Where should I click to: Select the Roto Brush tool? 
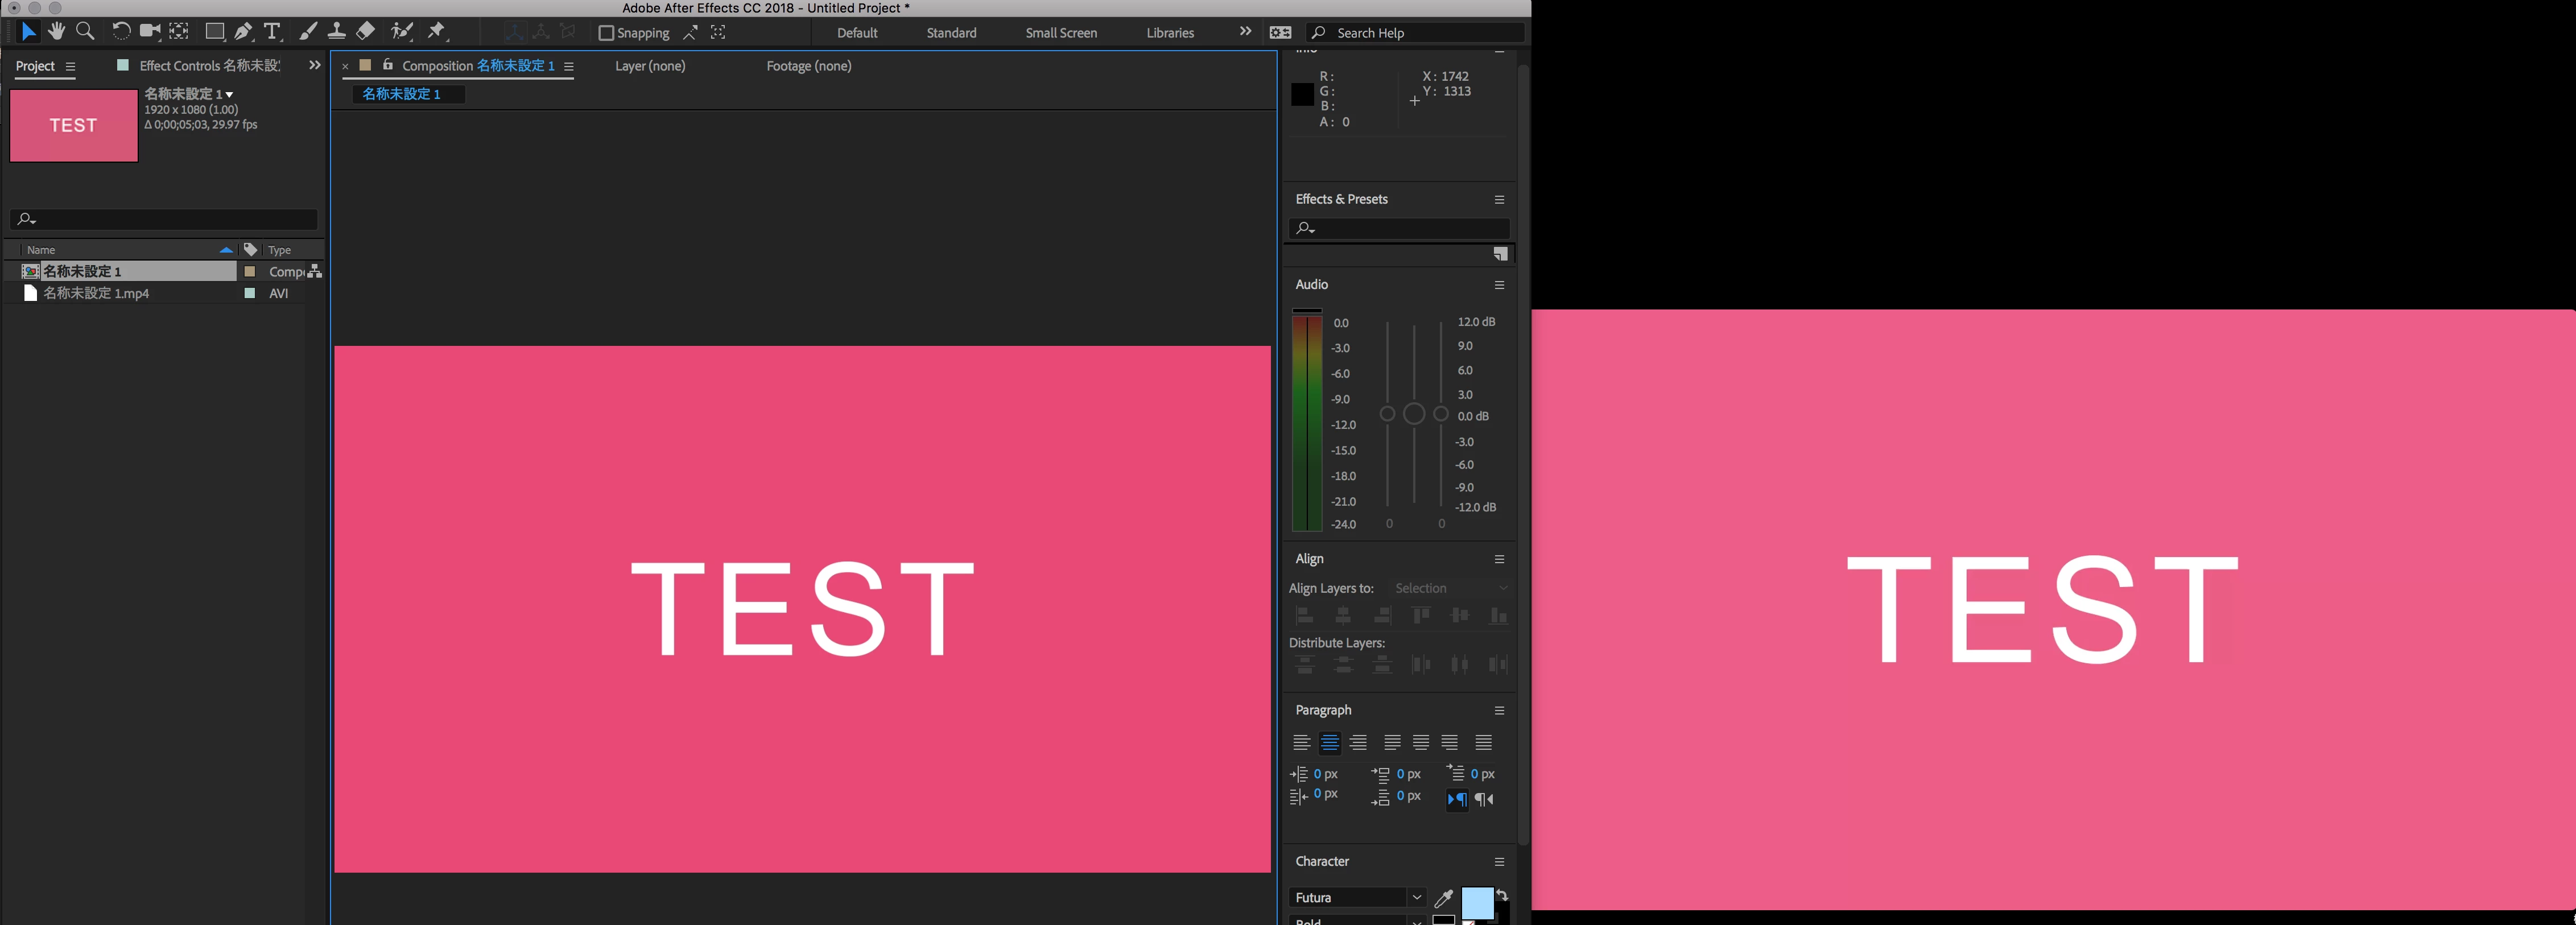point(402,32)
